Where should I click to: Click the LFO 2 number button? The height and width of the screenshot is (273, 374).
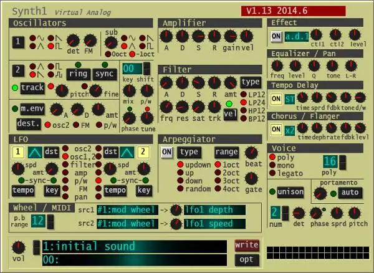(145, 151)
